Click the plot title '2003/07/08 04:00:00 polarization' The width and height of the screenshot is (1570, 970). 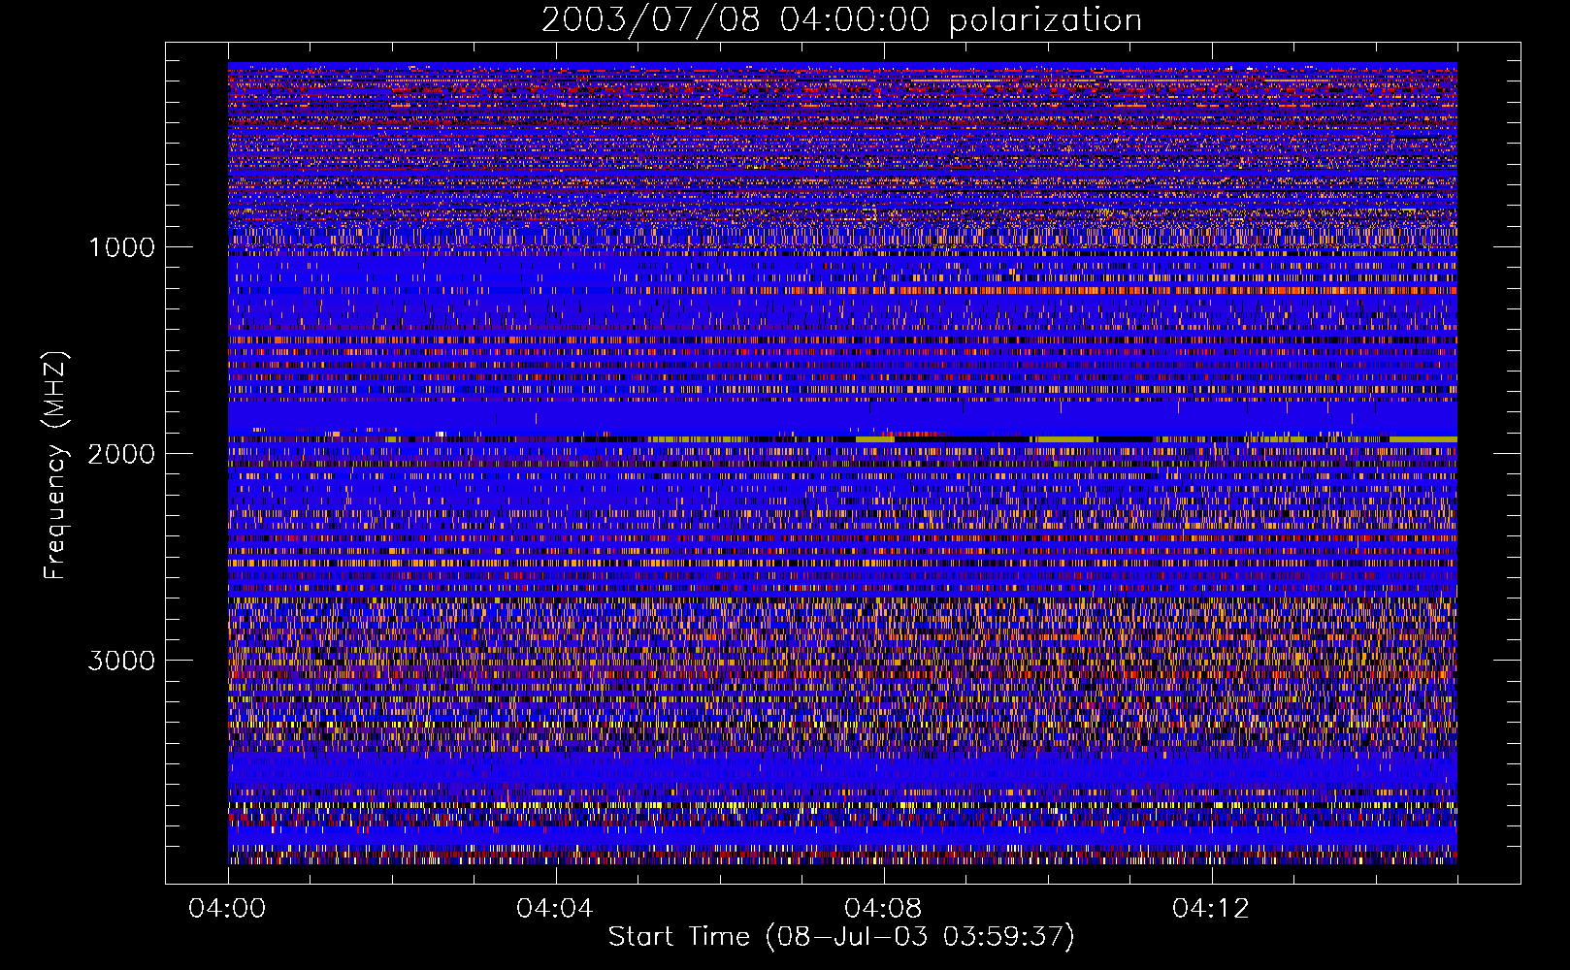click(x=841, y=19)
